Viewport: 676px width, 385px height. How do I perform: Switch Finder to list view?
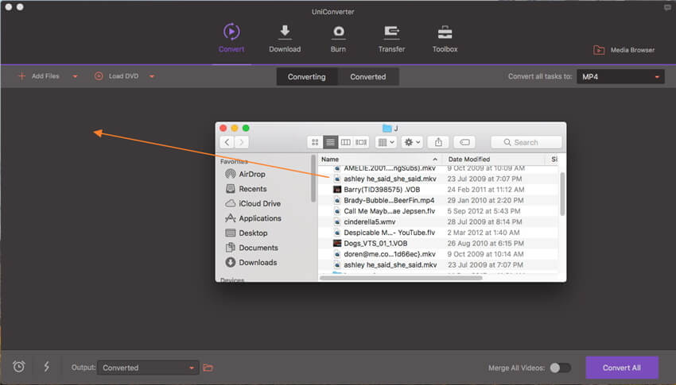[330, 142]
